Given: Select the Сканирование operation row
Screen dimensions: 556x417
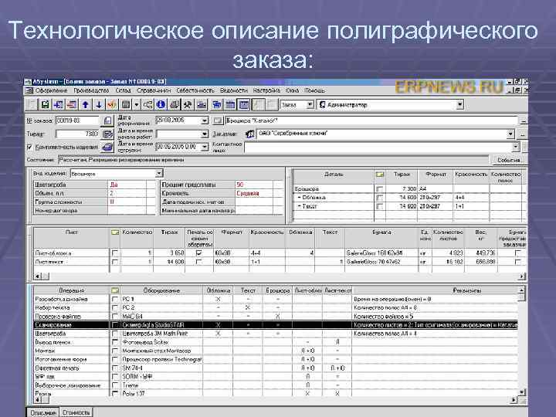Looking at the screenshot, I should pos(276,325).
